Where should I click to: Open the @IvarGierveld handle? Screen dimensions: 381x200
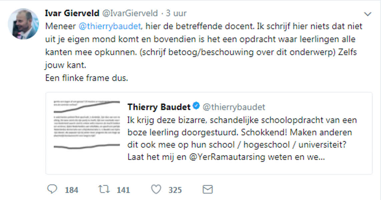pyautogui.click(x=130, y=13)
